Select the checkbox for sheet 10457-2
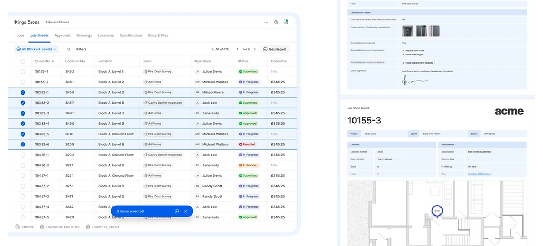The image size is (543, 246). point(23,186)
